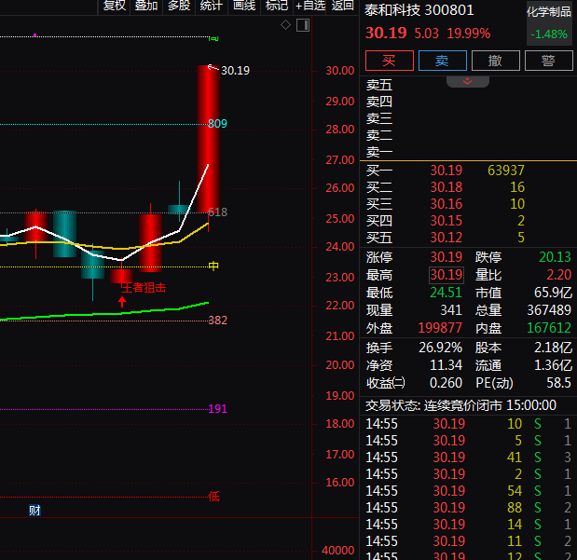Screen dimensions: 577x560
Task: Click the blue 卖 sell button
Action: click(x=443, y=61)
